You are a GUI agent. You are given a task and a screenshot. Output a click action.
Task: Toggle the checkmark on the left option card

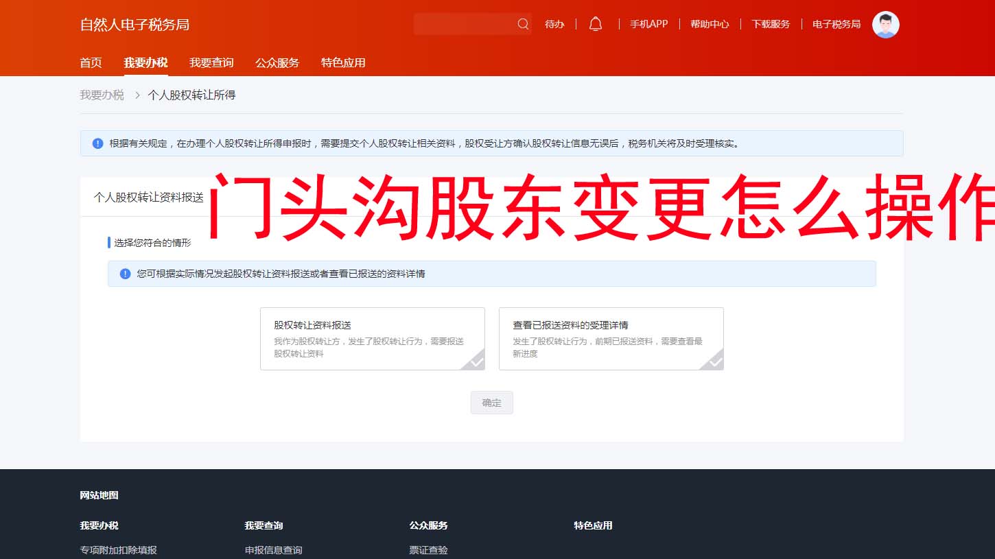[x=476, y=362]
